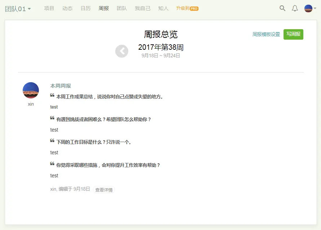This screenshot has width=321, height=230.
Task: Open the 项目 nav item
Action: (49, 8)
